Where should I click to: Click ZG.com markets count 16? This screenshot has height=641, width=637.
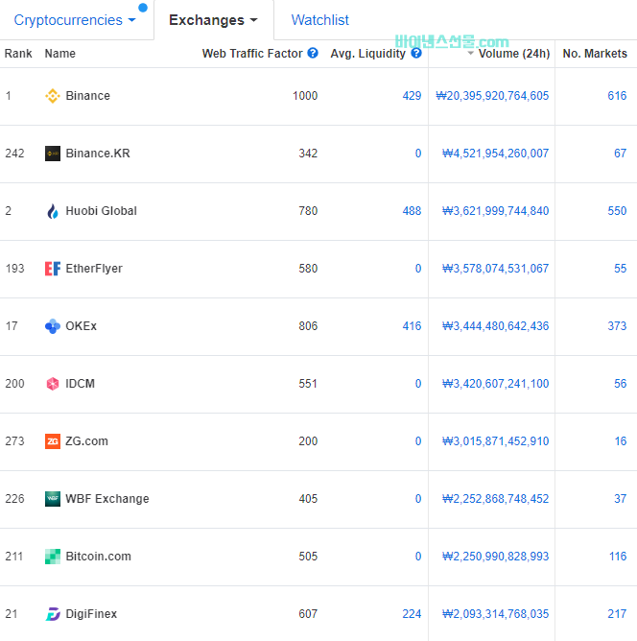(621, 441)
